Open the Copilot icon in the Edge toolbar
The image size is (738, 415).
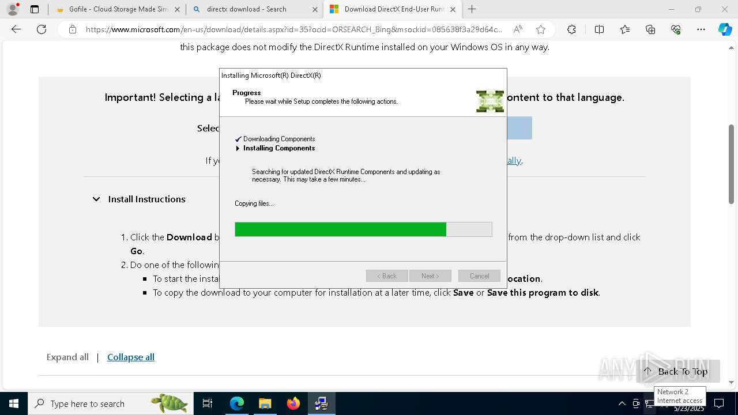point(725,29)
